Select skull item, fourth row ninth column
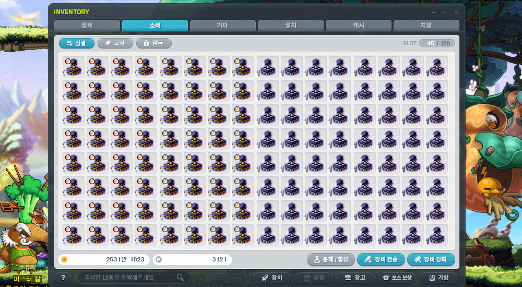Viewport: 522px width, 287px height. coord(267,139)
